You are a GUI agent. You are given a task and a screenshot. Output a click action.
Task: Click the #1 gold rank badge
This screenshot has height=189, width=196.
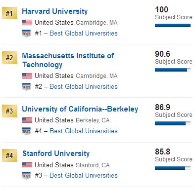point(9,13)
